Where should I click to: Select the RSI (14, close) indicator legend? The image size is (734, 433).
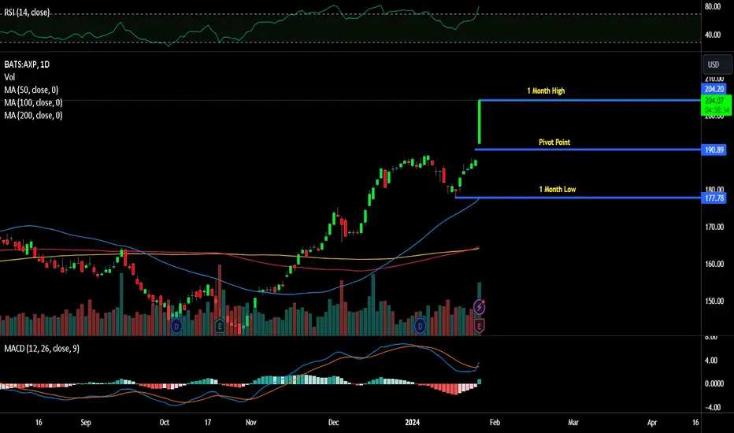(27, 13)
